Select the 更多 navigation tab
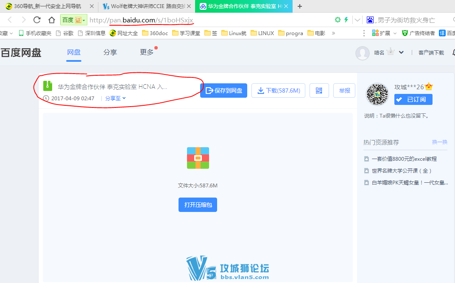This screenshot has width=455, height=283. (147, 52)
